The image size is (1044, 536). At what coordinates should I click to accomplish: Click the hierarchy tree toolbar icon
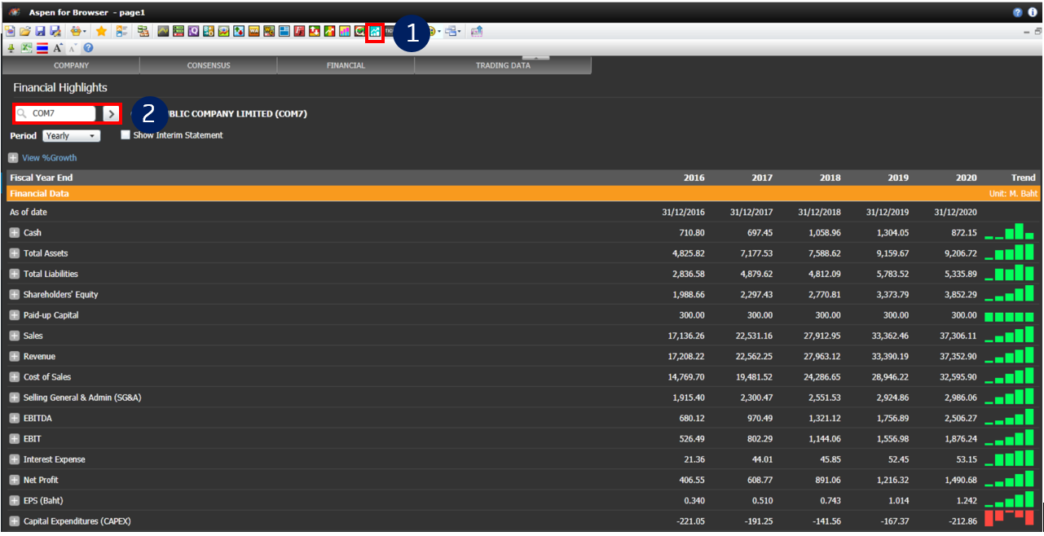[x=143, y=31]
